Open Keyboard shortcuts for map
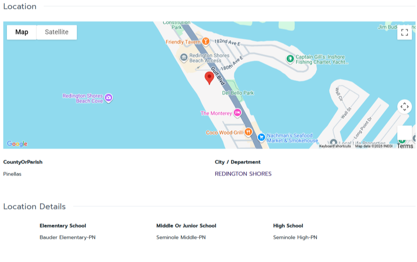417x262 pixels. coord(335,146)
